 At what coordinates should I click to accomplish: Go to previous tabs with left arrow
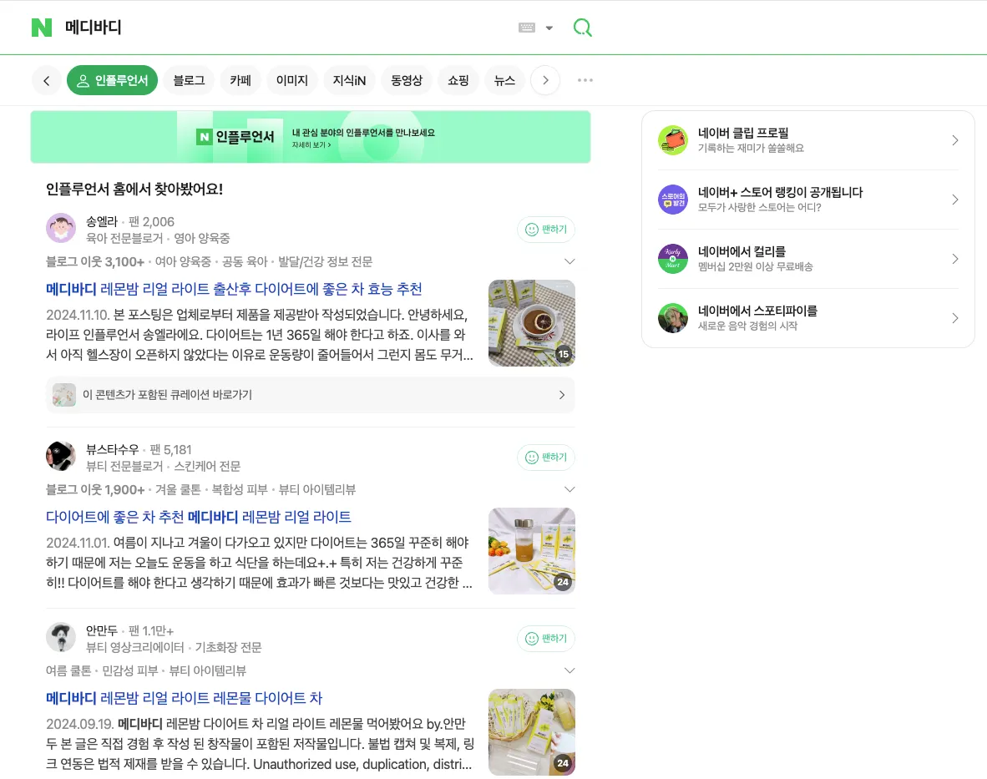pos(47,80)
